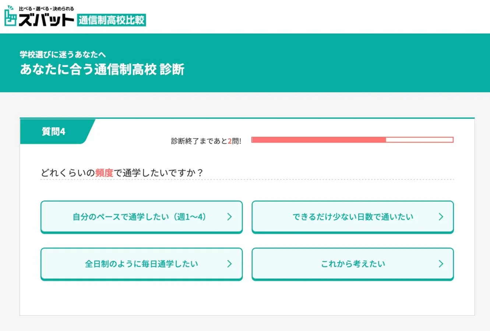The height and width of the screenshot is (331, 490).
Task: Select 自分のペースで通学したい（週1〜4）answer
Action: 141,217
